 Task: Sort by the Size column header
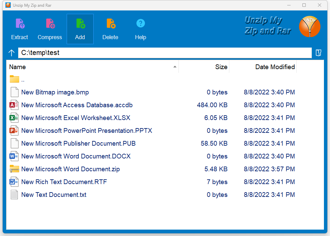204,67
